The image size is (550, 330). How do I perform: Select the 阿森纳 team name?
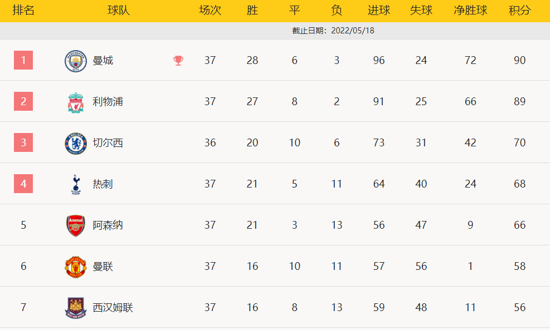tap(108, 225)
